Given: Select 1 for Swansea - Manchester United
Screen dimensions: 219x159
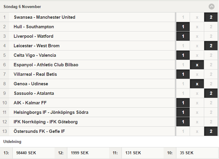Looking at the screenshot, I should pyautogui.click(x=183, y=17).
